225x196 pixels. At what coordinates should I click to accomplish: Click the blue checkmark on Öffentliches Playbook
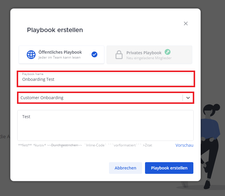(94, 55)
